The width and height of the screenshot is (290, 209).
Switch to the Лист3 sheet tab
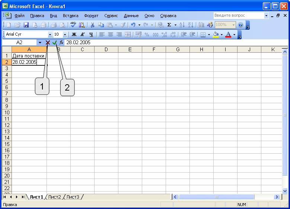click(x=73, y=197)
